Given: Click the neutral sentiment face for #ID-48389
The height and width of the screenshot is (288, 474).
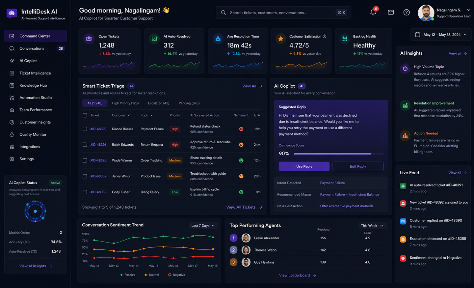Looking at the screenshot, I should click(x=241, y=176).
